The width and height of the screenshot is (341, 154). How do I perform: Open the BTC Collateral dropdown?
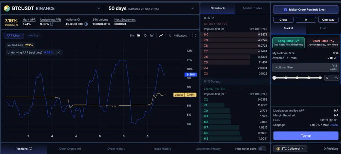click(290, 149)
